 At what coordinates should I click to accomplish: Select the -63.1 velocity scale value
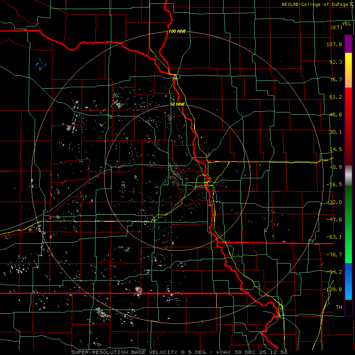(334, 237)
